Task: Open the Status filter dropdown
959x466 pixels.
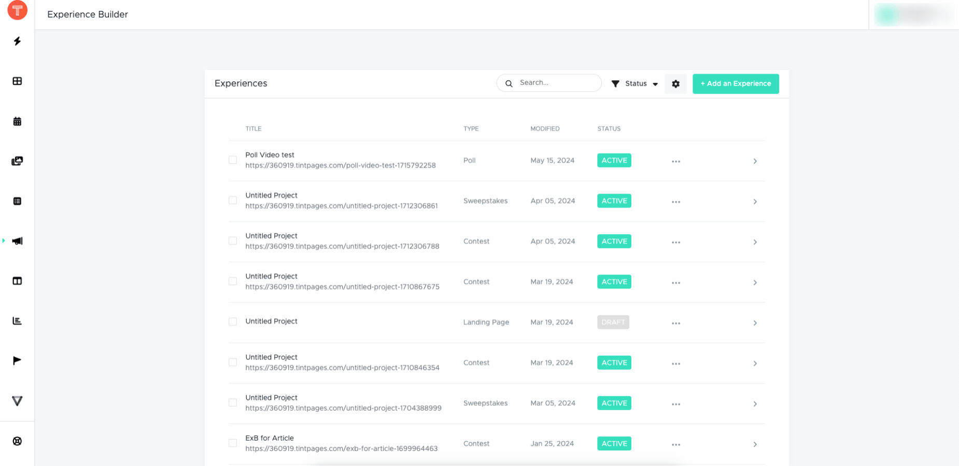Action: (634, 83)
